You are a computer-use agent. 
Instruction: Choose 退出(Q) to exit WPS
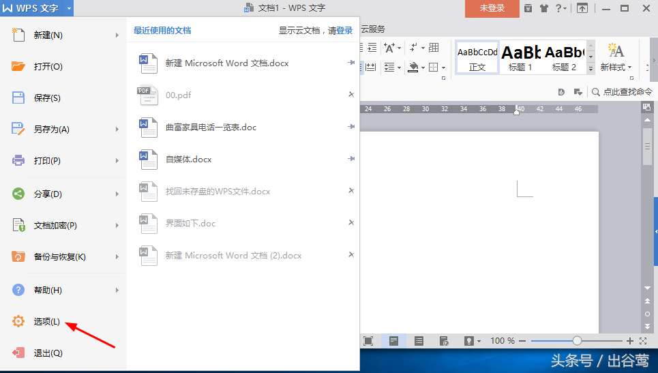pyautogui.click(x=48, y=353)
